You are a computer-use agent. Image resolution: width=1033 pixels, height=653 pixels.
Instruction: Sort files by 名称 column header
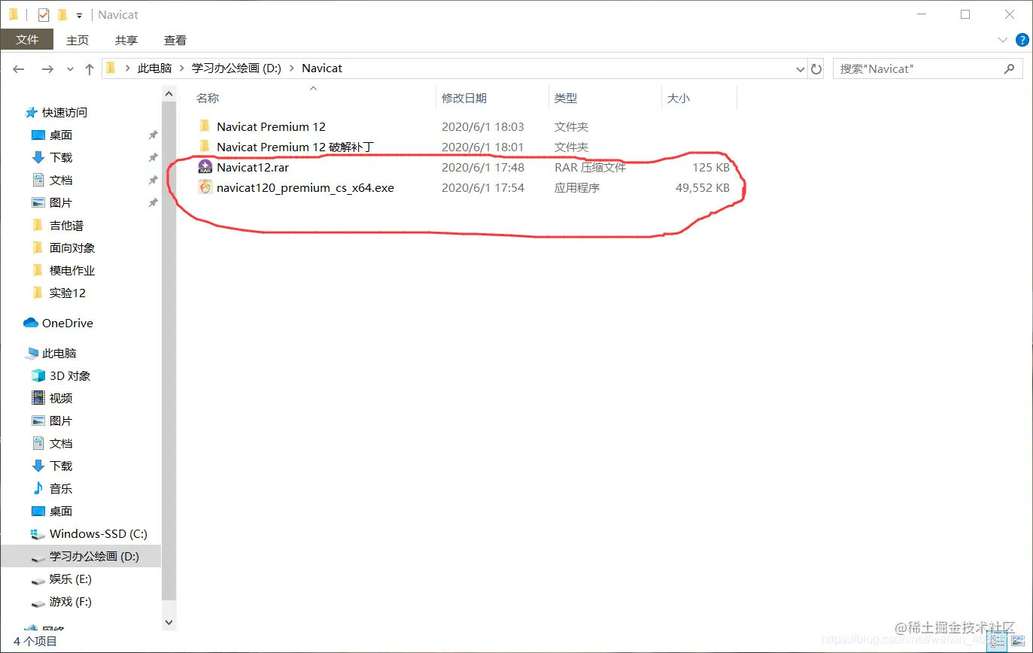point(208,98)
